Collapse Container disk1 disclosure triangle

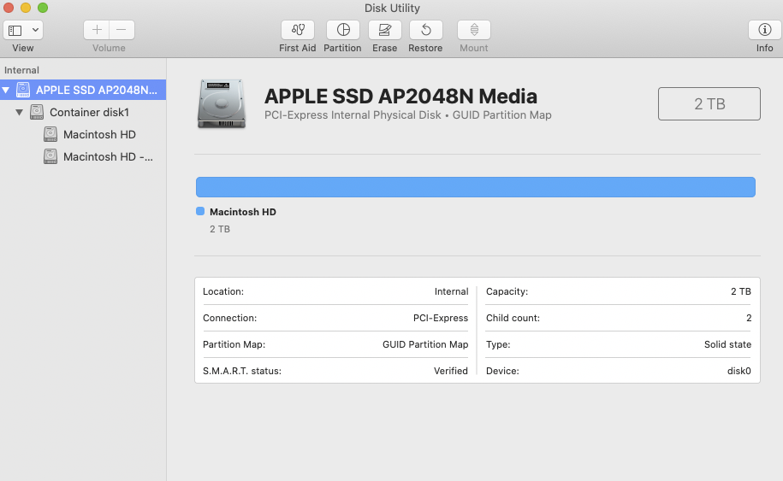pyautogui.click(x=20, y=112)
